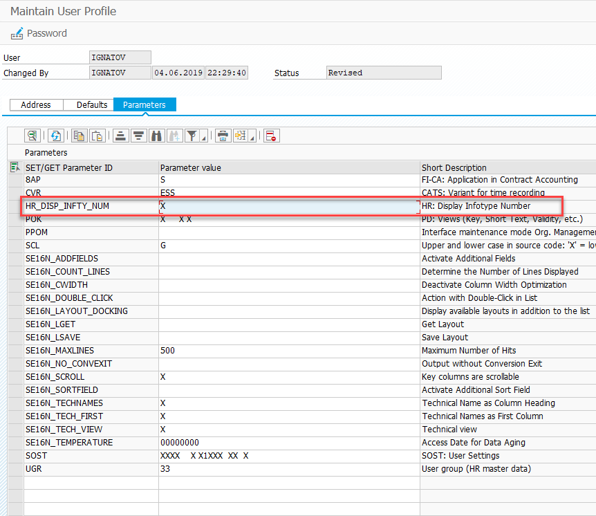Viewport: 596px width, 516px height.
Task: Click the Changed By name field
Action: click(x=120, y=73)
